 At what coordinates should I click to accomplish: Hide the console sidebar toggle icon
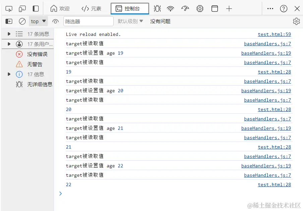9,21
